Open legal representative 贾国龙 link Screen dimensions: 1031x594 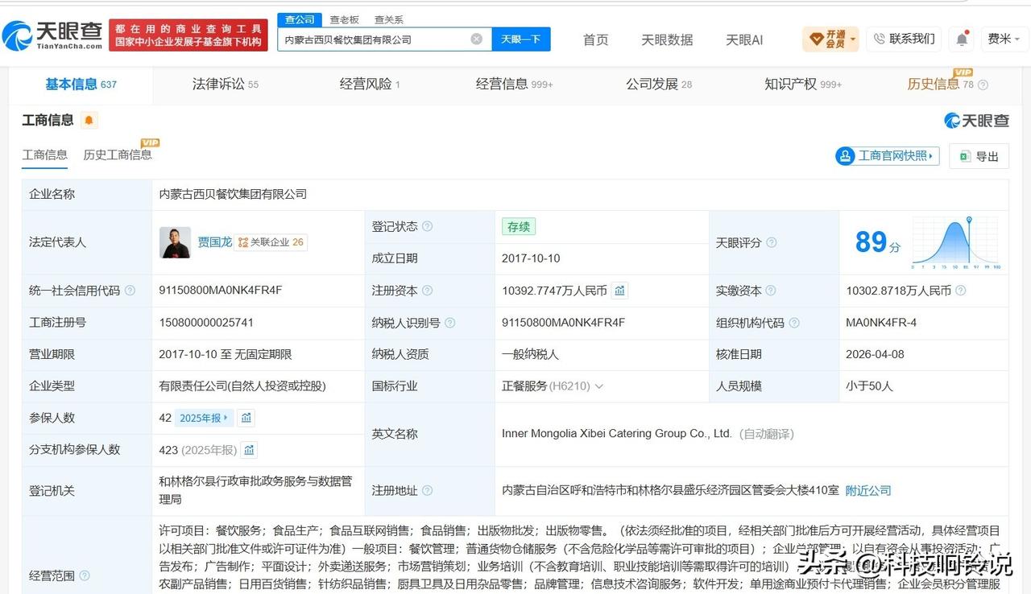215,242
